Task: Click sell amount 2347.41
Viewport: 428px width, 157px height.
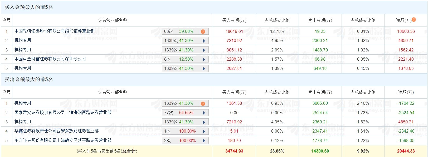Action: pyautogui.click(x=320, y=131)
